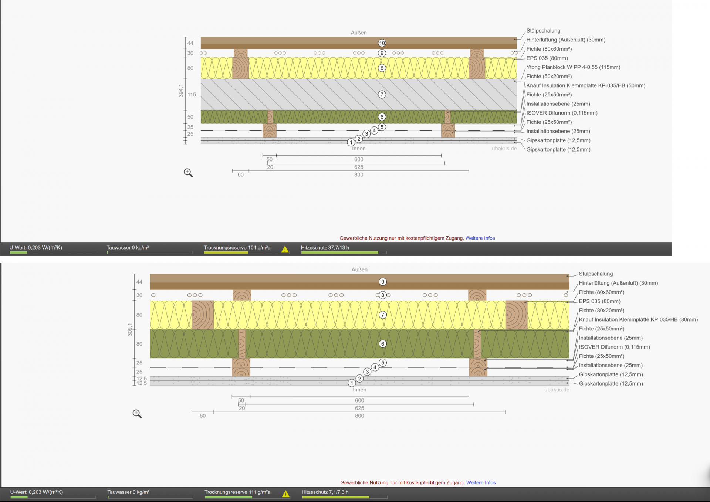Viewport: 710px width, 502px height.
Task: Select layer marker 6 on 80mm Klemmplatte layer
Action: (383, 344)
